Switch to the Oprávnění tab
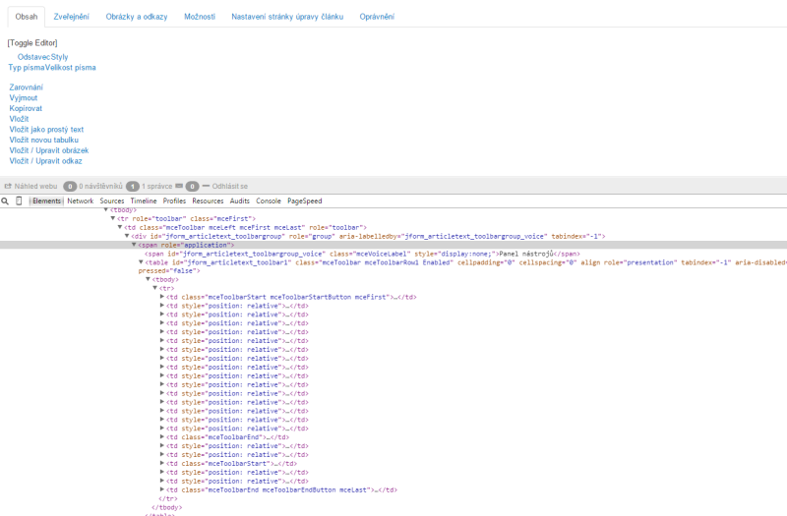The width and height of the screenshot is (787, 516). [x=377, y=17]
